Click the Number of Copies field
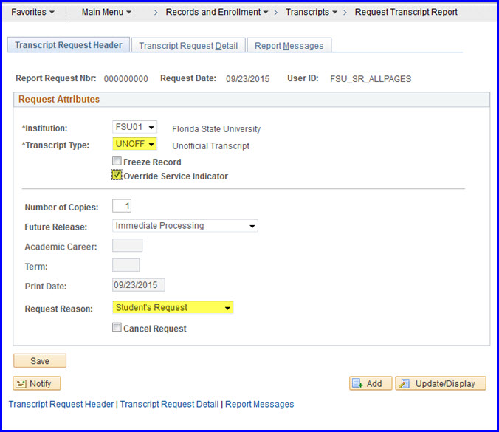 click(x=122, y=206)
